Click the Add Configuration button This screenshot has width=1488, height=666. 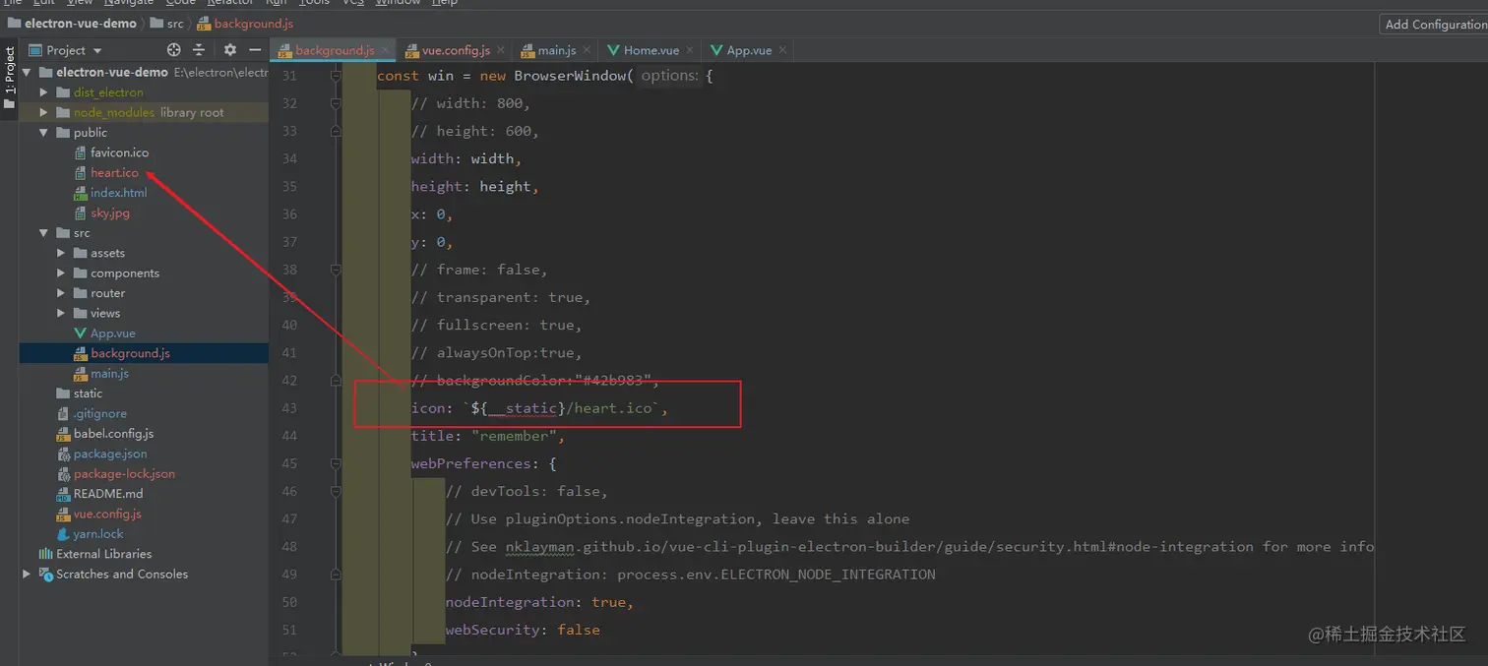click(x=1434, y=25)
